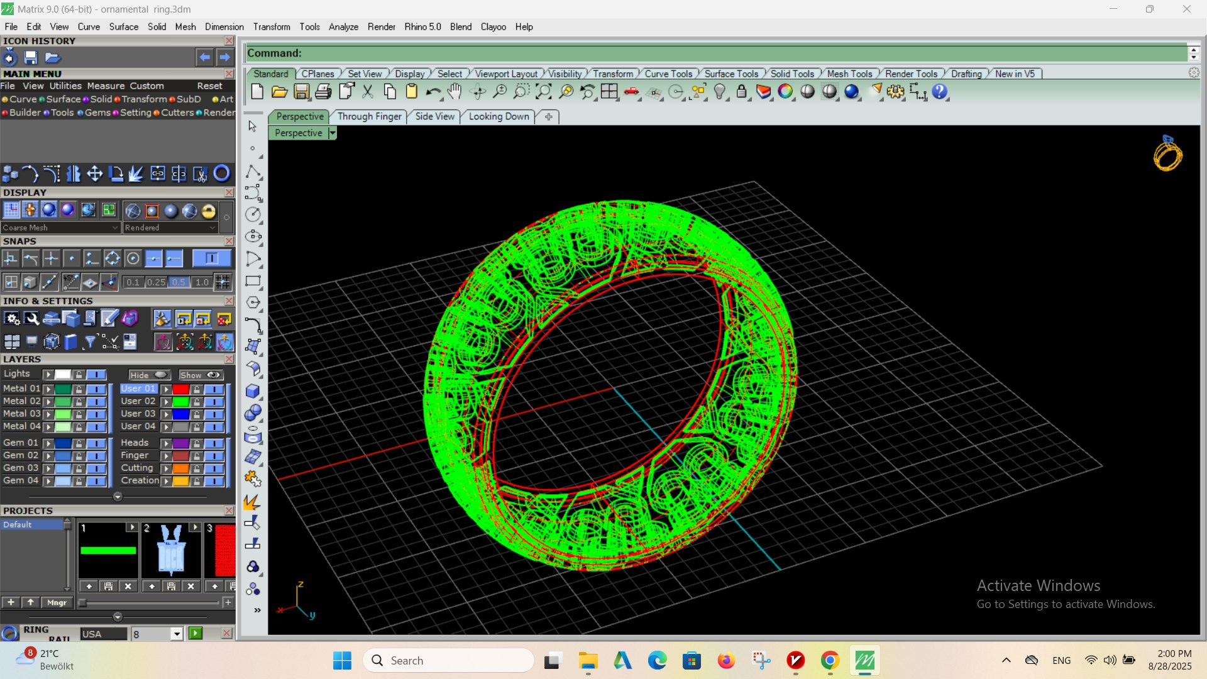Click the light bulb Hide/Show icon

click(720, 92)
